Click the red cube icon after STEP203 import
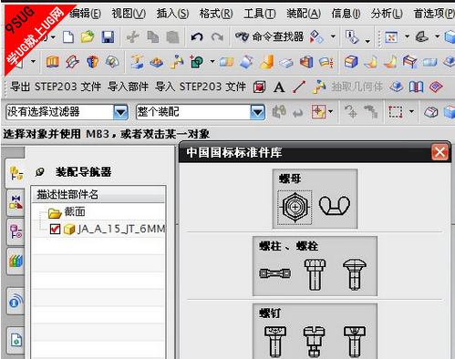The height and width of the screenshot is (359, 455). click(259, 87)
